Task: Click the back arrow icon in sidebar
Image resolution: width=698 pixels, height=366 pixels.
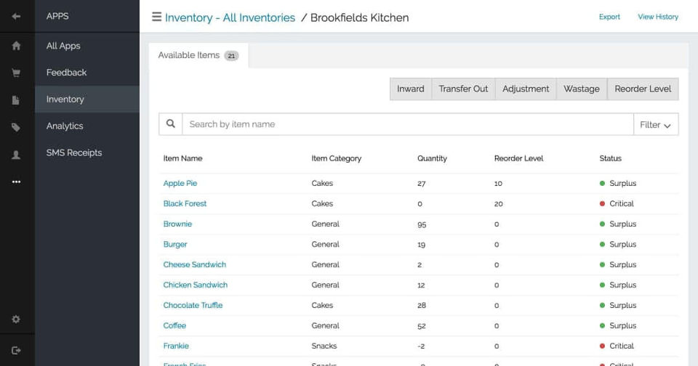Action: click(x=16, y=16)
